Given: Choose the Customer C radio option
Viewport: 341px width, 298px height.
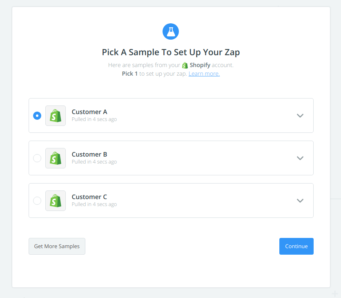Looking at the screenshot, I should [x=37, y=201].
